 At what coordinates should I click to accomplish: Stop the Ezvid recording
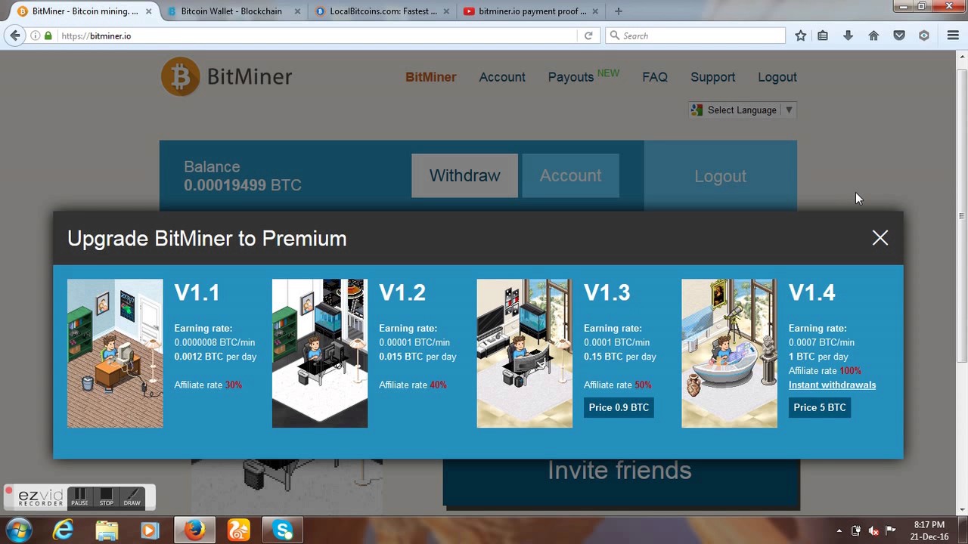click(106, 497)
